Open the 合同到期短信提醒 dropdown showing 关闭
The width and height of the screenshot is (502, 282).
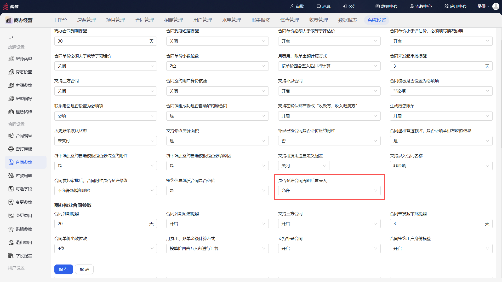click(x=217, y=41)
